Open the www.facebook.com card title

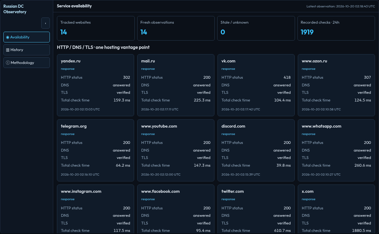pyautogui.click(x=160, y=191)
